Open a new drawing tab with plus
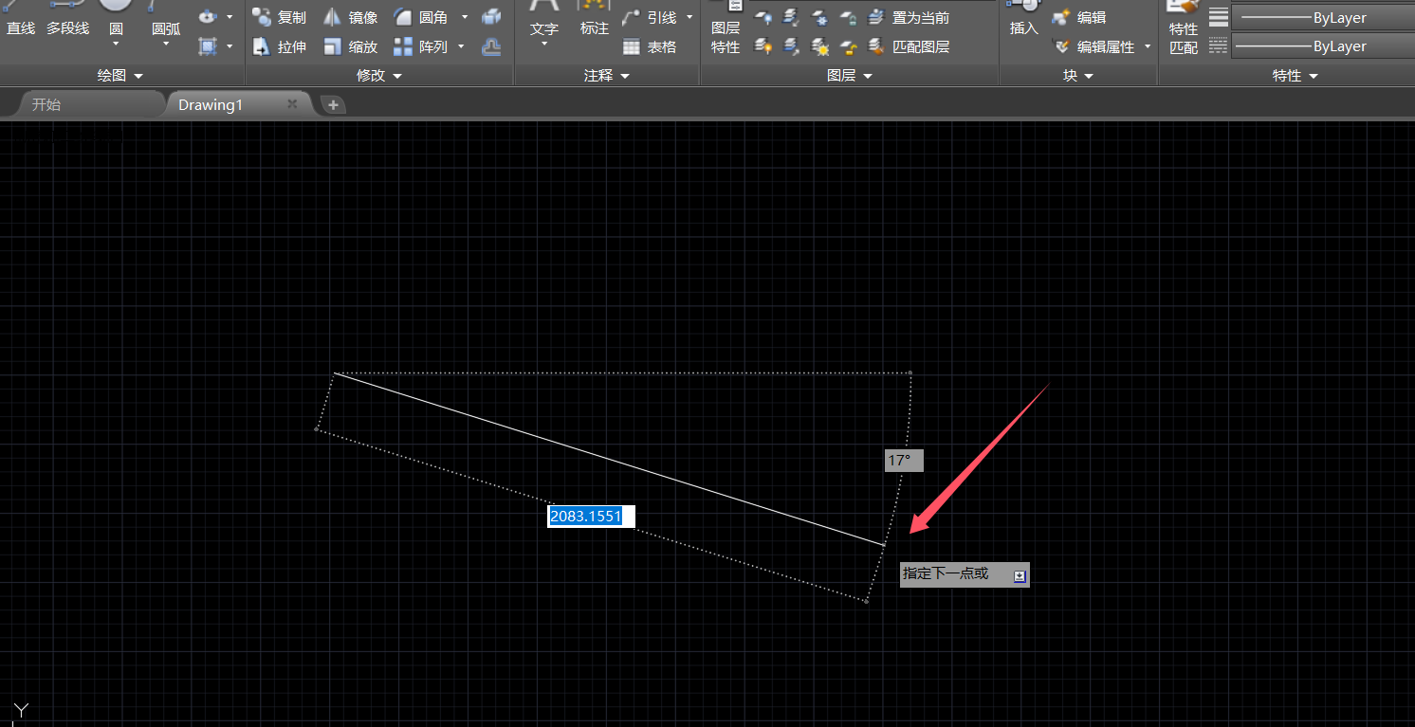Image resolution: width=1415 pixels, height=727 pixels. (333, 105)
